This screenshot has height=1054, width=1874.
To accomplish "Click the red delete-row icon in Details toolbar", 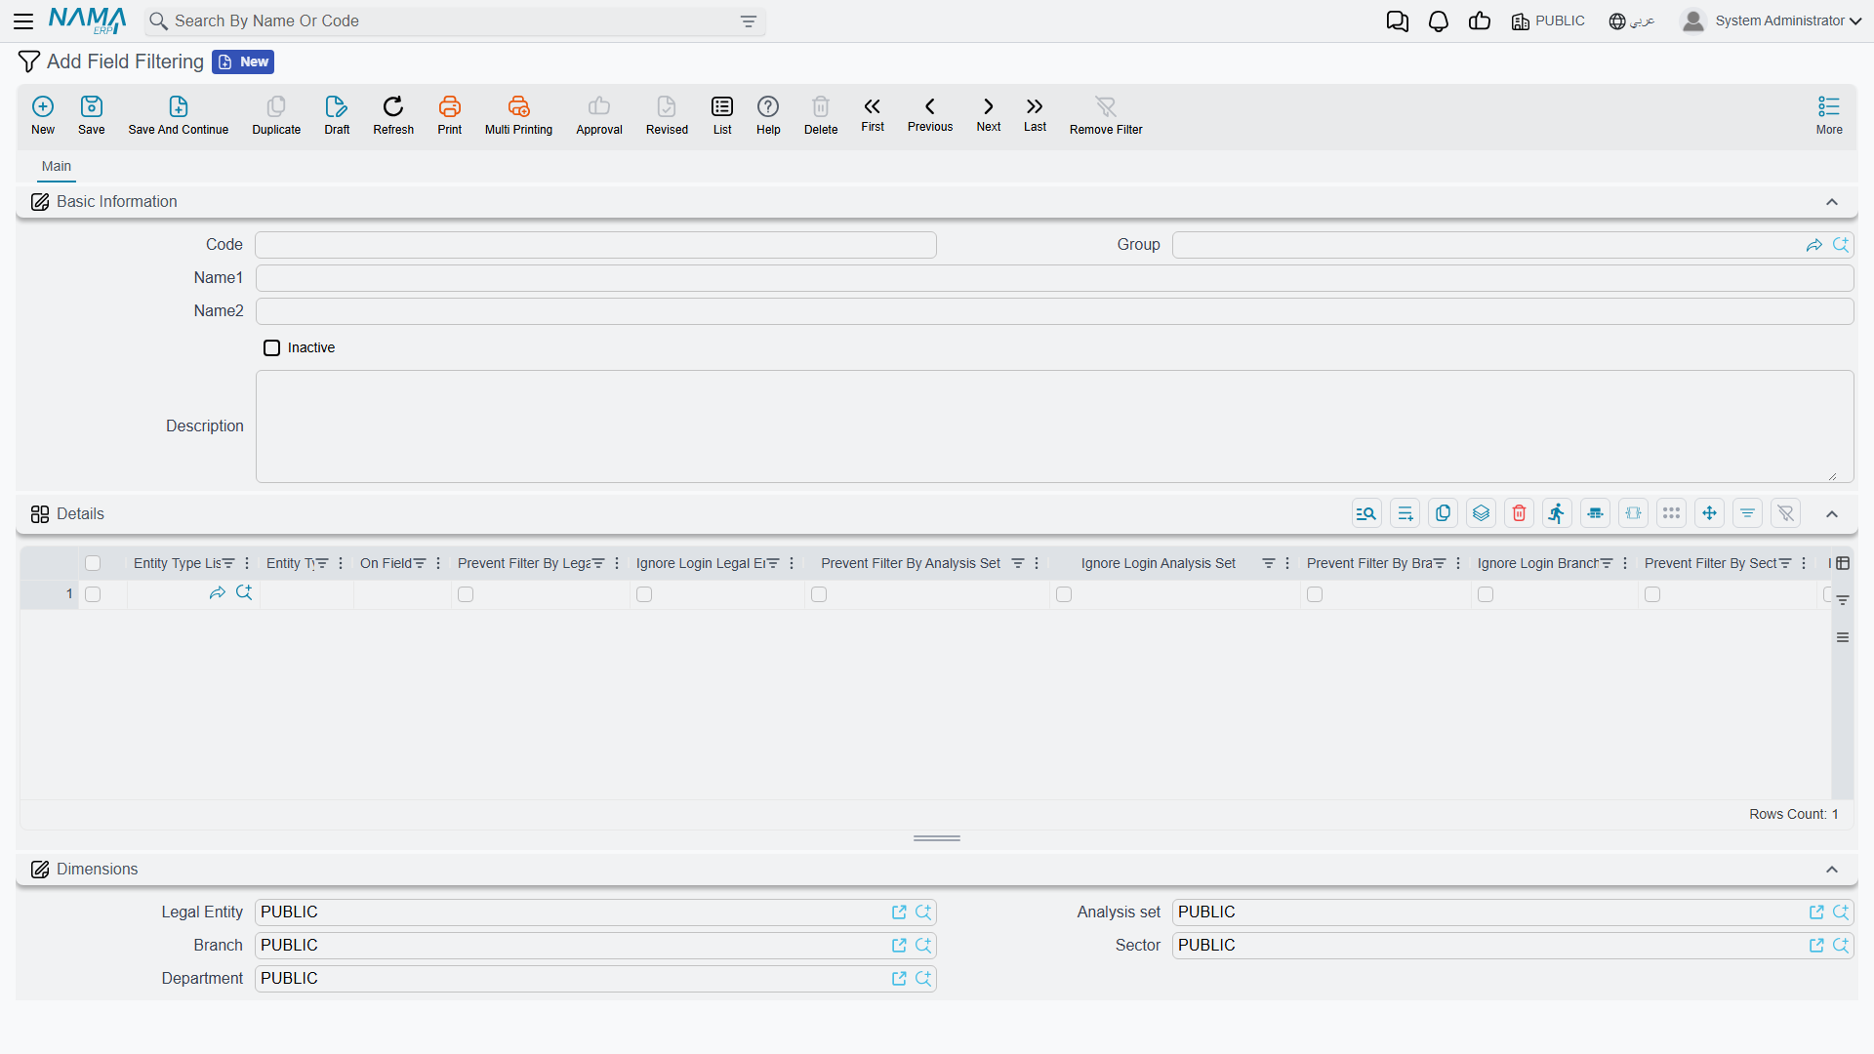I will coord(1520,513).
